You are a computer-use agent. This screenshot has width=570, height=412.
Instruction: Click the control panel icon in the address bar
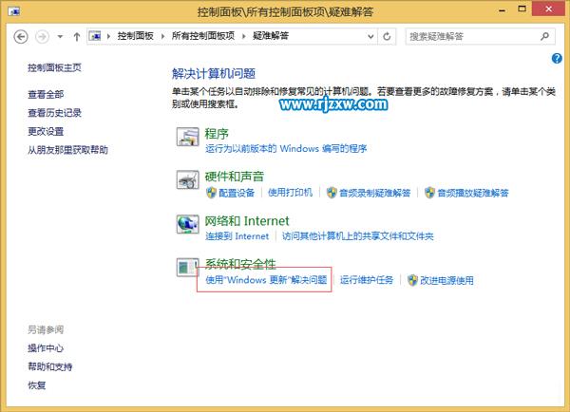point(95,36)
